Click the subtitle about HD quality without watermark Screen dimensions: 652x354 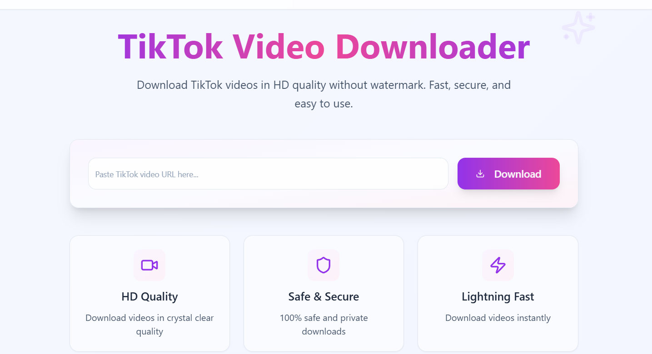[x=324, y=94]
